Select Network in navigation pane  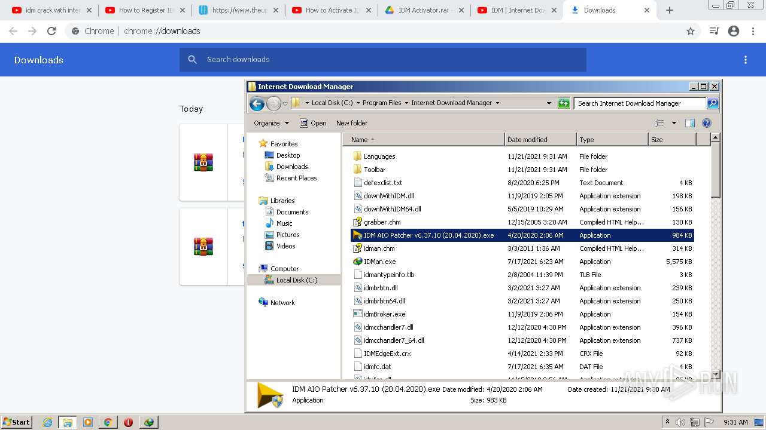(x=282, y=303)
